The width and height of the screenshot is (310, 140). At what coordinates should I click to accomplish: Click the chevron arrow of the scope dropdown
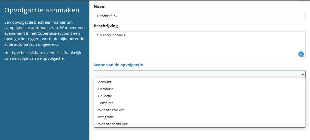(x=303, y=74)
